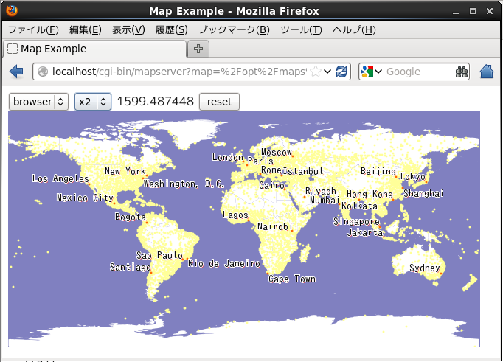Click the home icon in toolbar
Viewport: 503px width, 362px height.
tap(487, 72)
